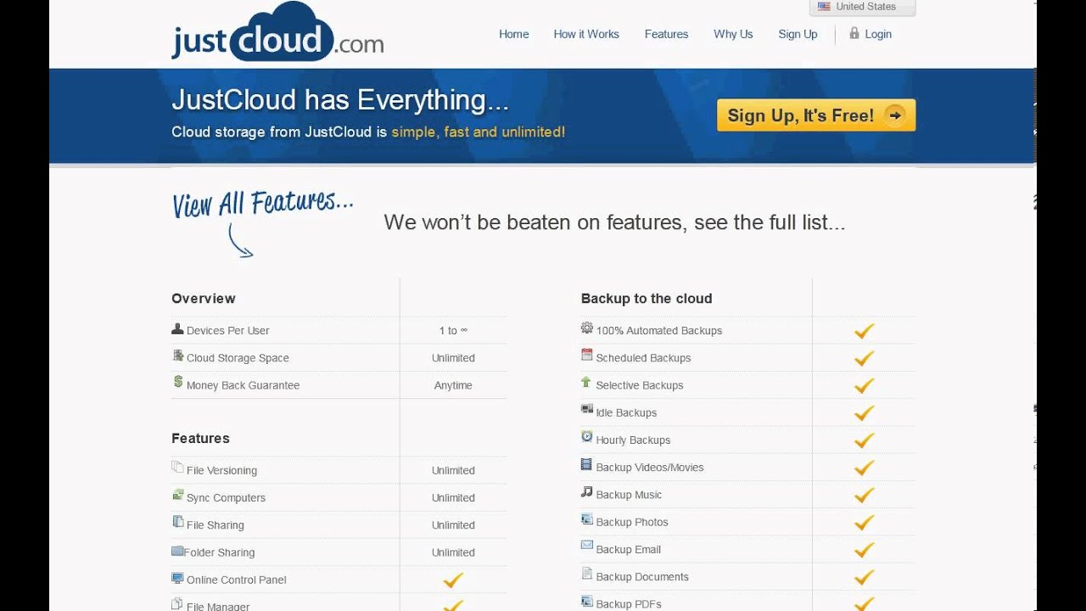The width and height of the screenshot is (1086, 611).
Task: Click the 'Selective Backups' label
Action: (639, 385)
